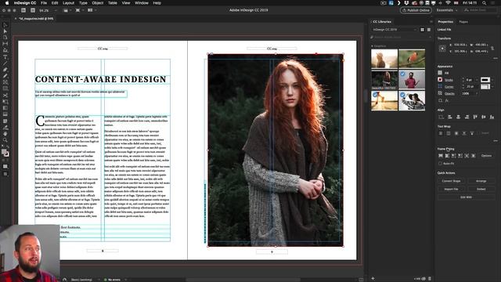Select the Hand tool
This screenshot has height=282, width=501.
5,134
